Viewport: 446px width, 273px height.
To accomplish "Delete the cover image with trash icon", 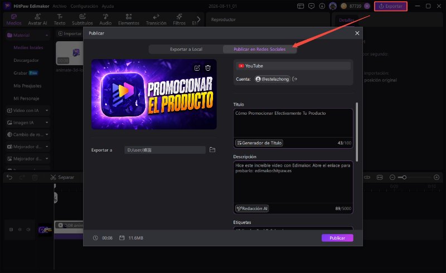I will pos(208,68).
